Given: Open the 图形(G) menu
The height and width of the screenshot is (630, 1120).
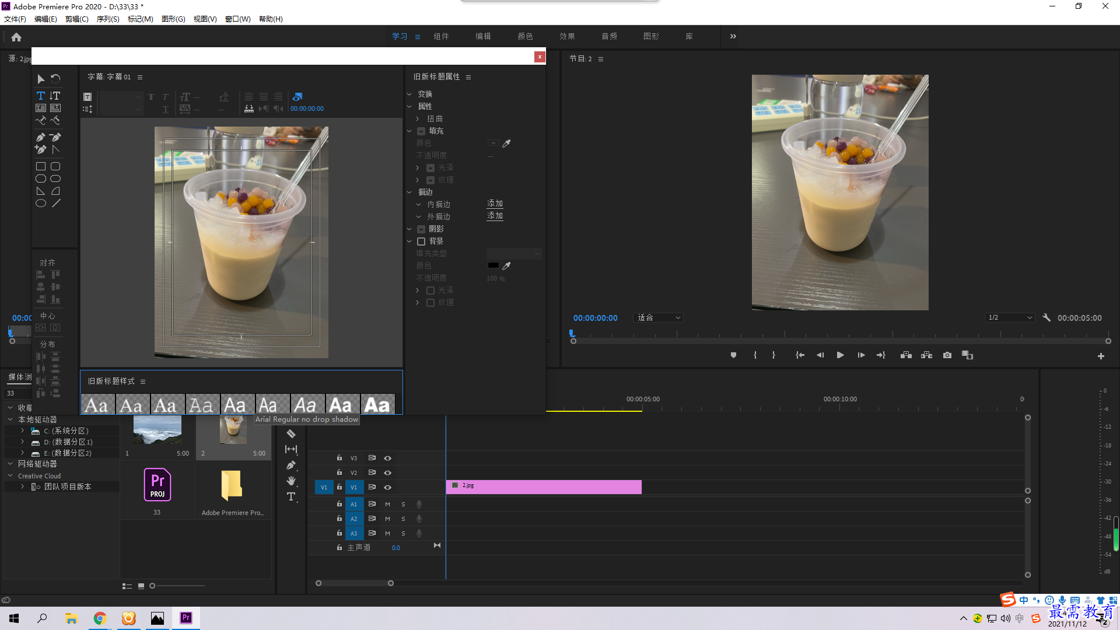Looking at the screenshot, I should 173,19.
